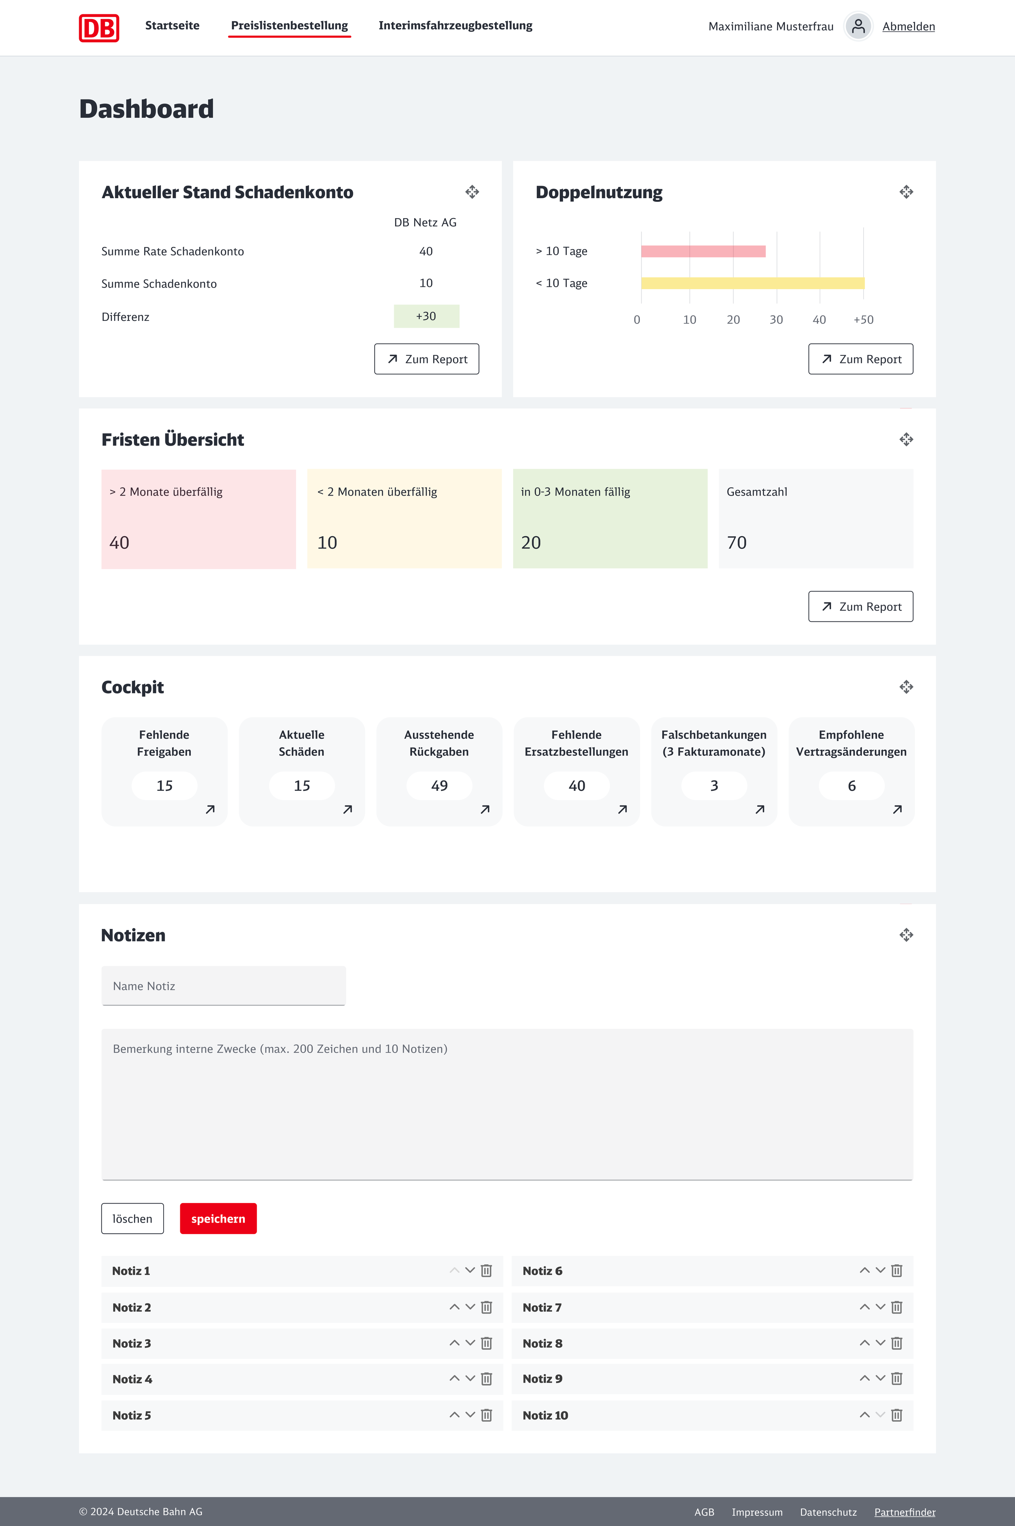Open the Falschbetankungen tile arrow icon
1015x1526 pixels.
[x=760, y=809]
